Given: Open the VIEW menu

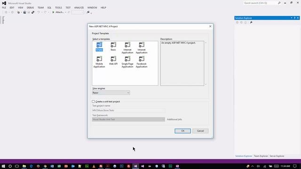Looking at the screenshot, I should pyautogui.click(x=21, y=8).
